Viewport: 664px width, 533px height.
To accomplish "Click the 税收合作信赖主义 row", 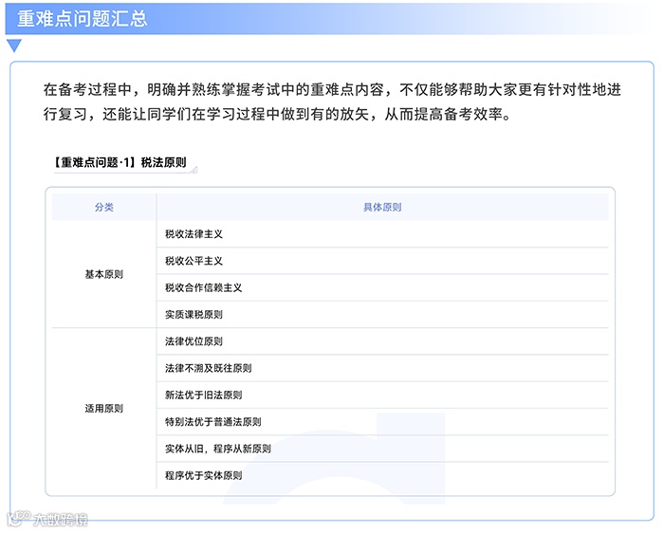I will click(x=382, y=287).
